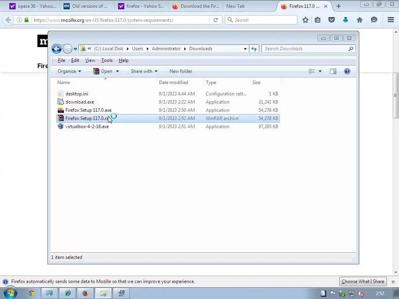Click the Explorer refresh button

point(254,49)
